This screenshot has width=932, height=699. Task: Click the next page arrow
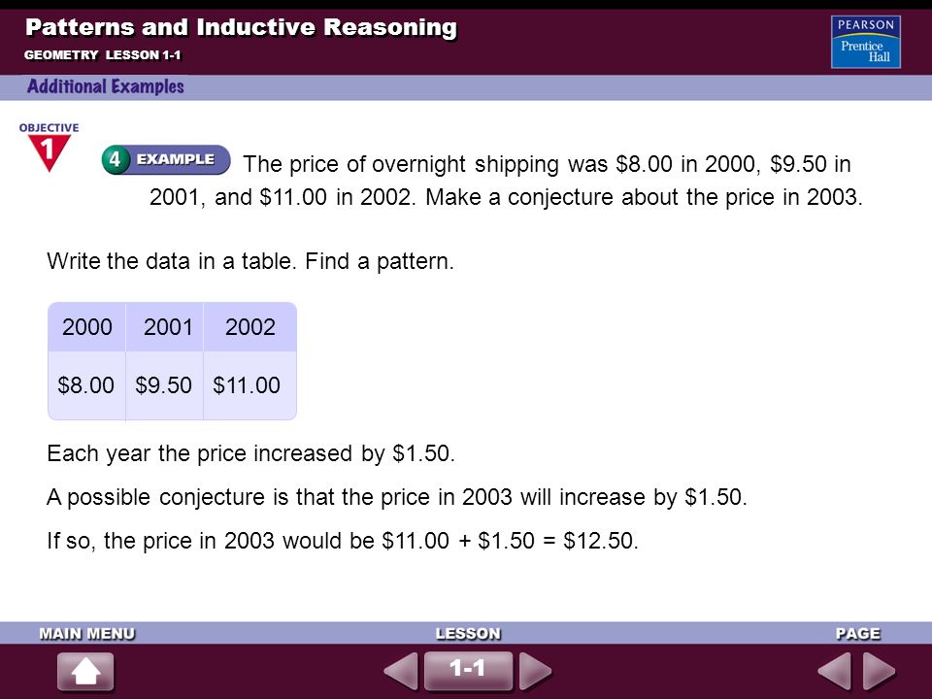tap(880, 672)
